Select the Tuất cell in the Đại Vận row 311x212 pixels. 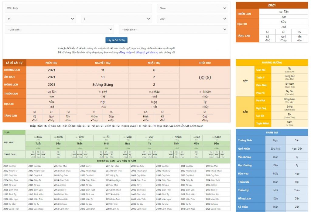(38, 143)
